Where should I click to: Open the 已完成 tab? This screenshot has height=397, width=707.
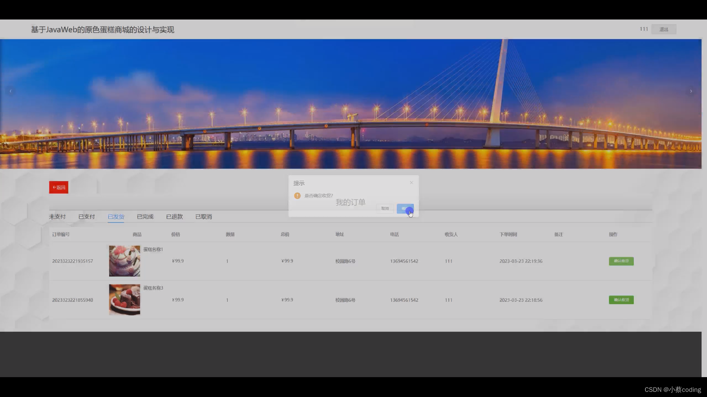pyautogui.click(x=145, y=217)
